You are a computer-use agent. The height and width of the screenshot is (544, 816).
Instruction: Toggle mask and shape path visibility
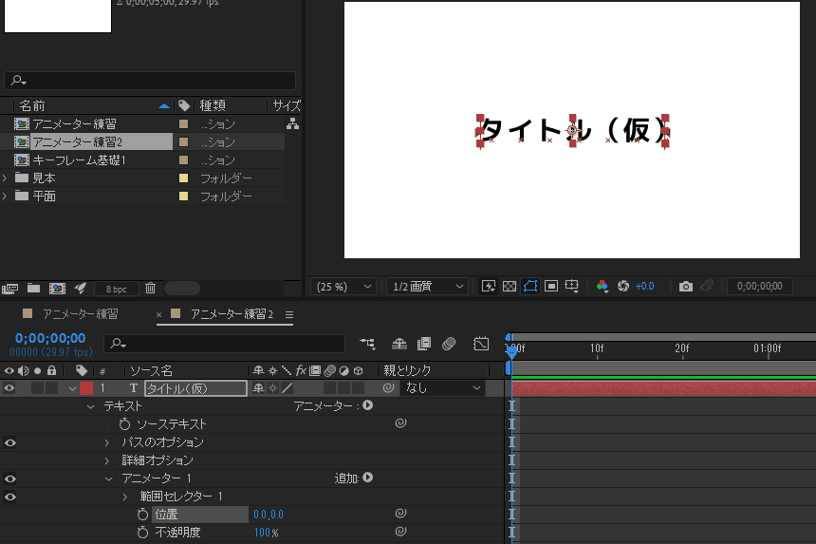530,286
